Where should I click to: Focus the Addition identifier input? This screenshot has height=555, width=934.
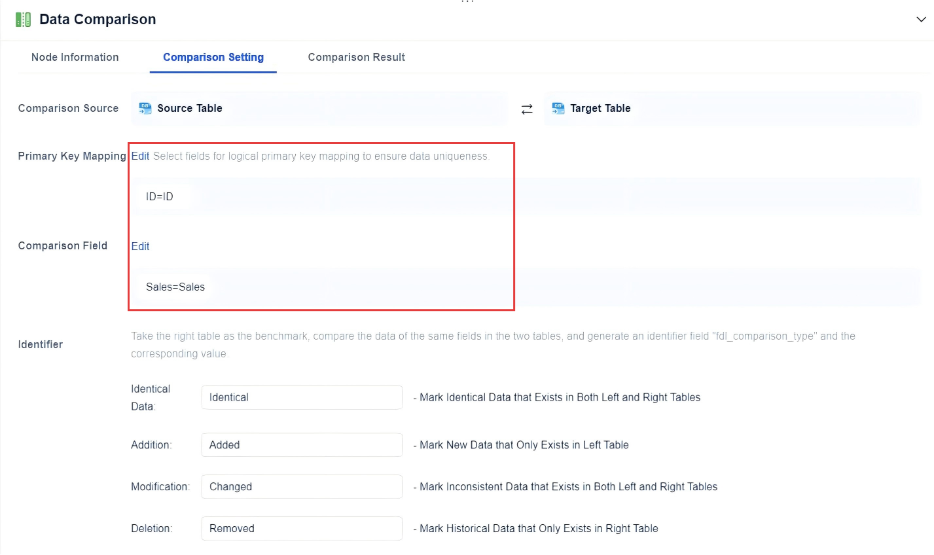pos(302,445)
